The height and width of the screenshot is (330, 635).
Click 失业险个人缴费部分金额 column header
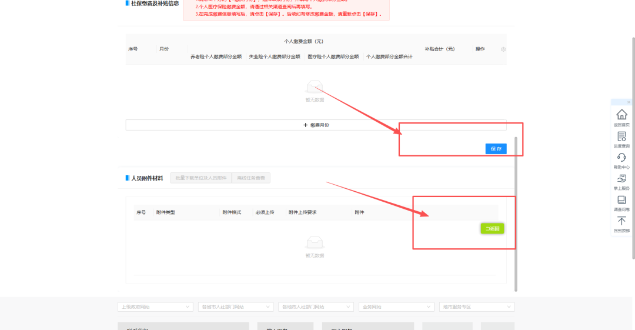[x=274, y=56]
